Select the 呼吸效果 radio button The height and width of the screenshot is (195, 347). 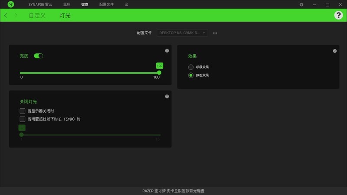191,67
